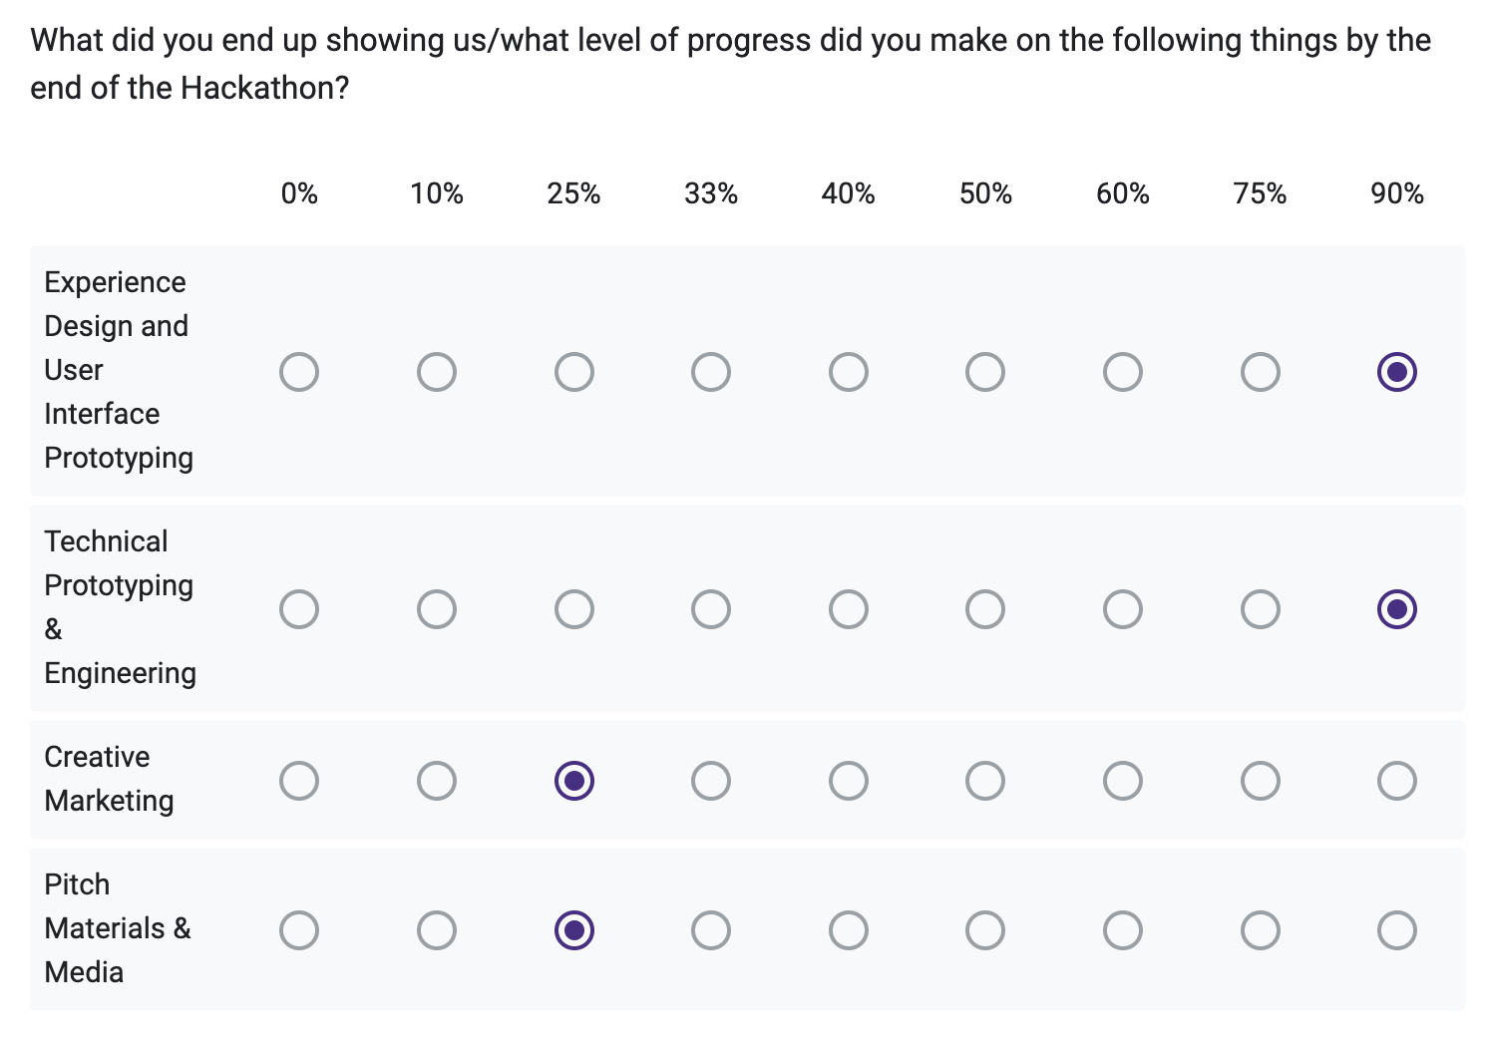Viewport: 1486px width, 1053px height.
Task: Select 0% for Creative Marketing
Action: click(299, 781)
